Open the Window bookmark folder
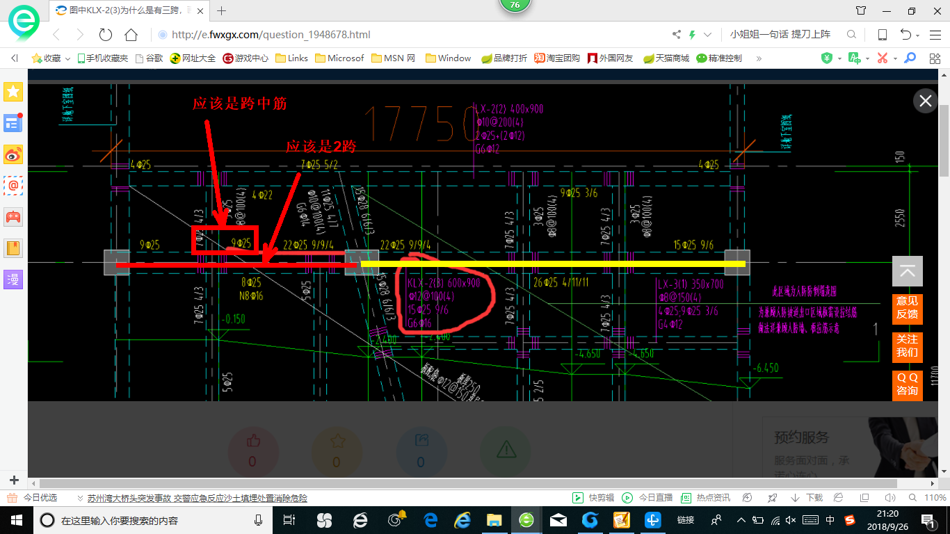The image size is (950, 534). [448, 58]
